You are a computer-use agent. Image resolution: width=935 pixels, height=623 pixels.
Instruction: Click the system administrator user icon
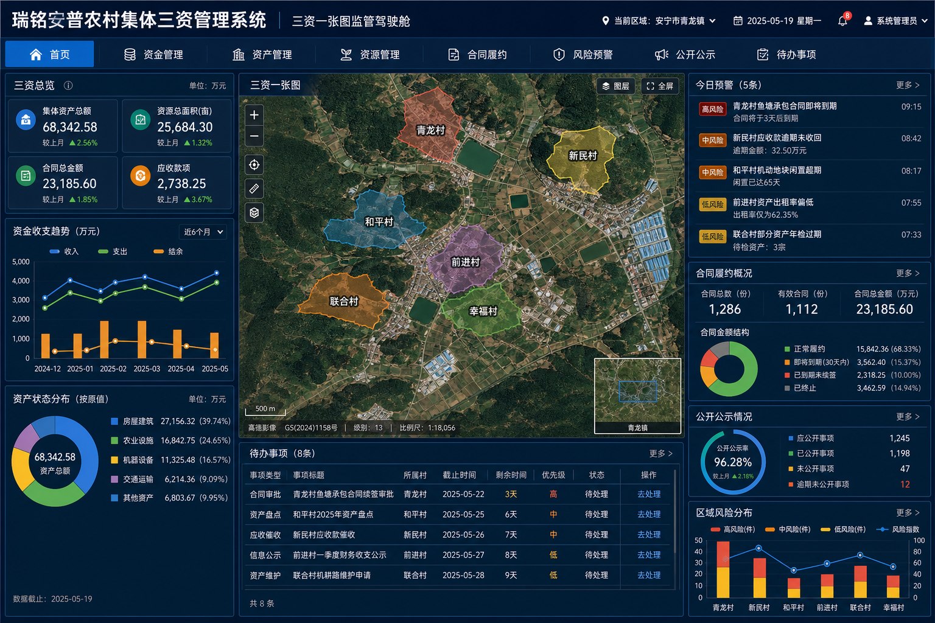coord(868,21)
